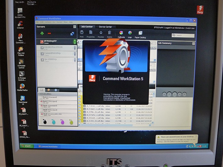Select the Deck 3 consumable row
223x167 pixels.
[x=58, y=106]
